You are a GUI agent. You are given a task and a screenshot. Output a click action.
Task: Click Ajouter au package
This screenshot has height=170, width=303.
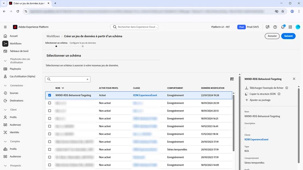(x=260, y=100)
